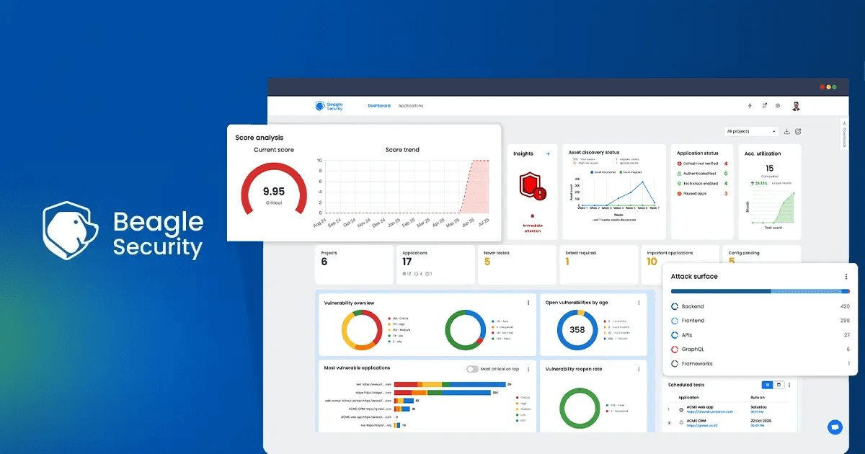Open the Vulnerability overview options menu
Screen dimensions: 865x454
point(528,303)
